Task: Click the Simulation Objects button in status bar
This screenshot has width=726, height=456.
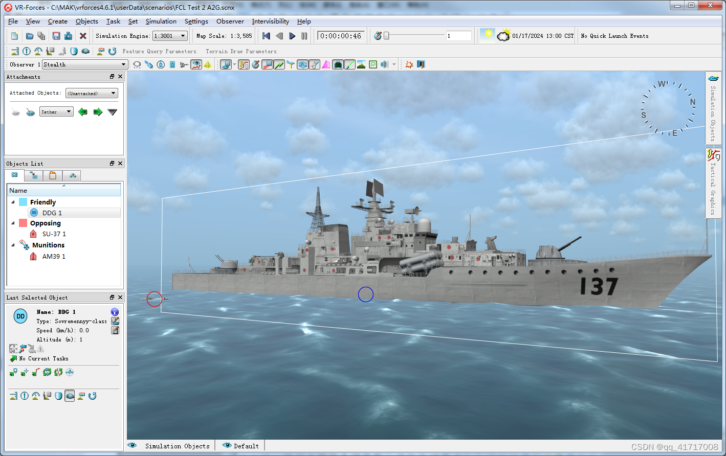Action: pos(170,446)
